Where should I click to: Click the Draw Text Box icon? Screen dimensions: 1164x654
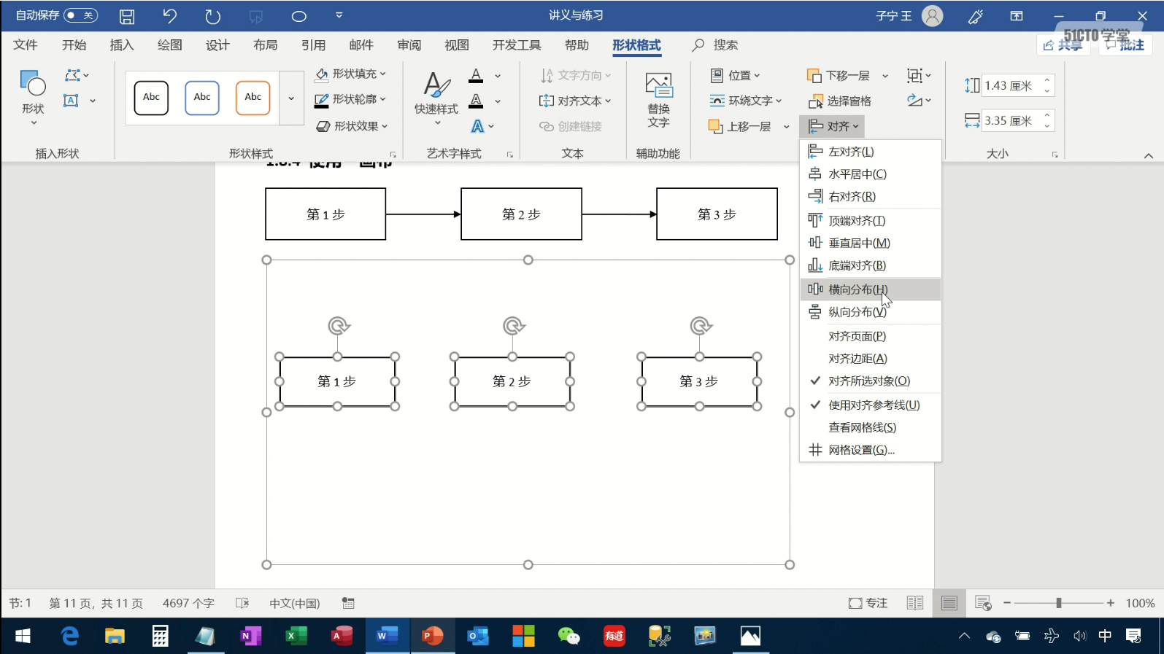[71, 101]
